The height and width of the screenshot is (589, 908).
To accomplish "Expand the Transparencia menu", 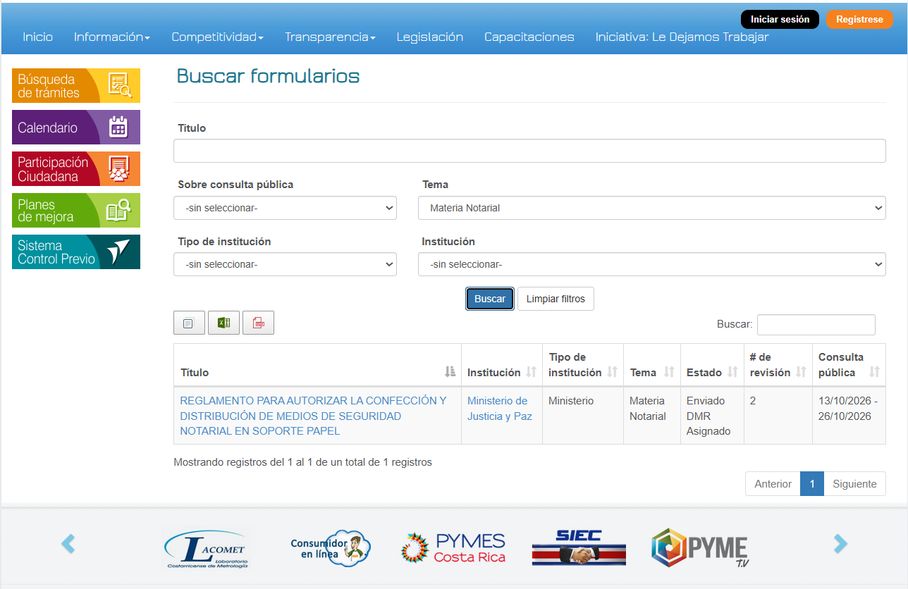I will (x=330, y=37).
